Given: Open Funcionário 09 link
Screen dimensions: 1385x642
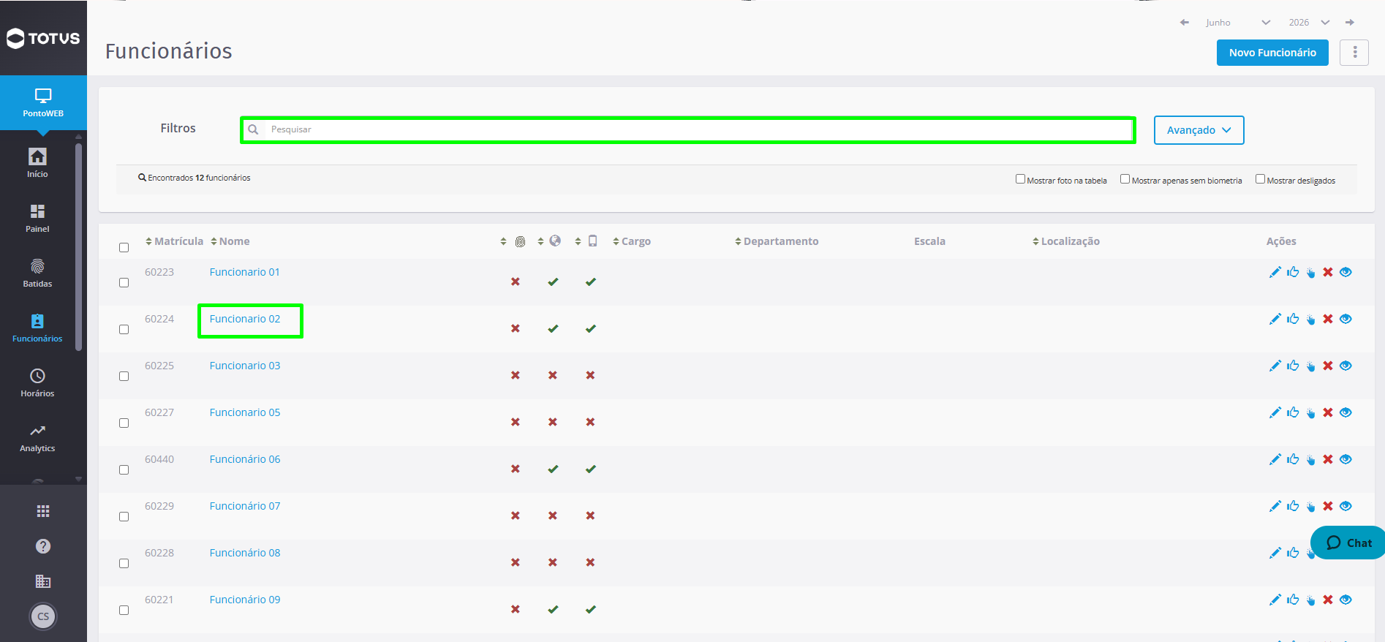Looking at the screenshot, I should (245, 600).
